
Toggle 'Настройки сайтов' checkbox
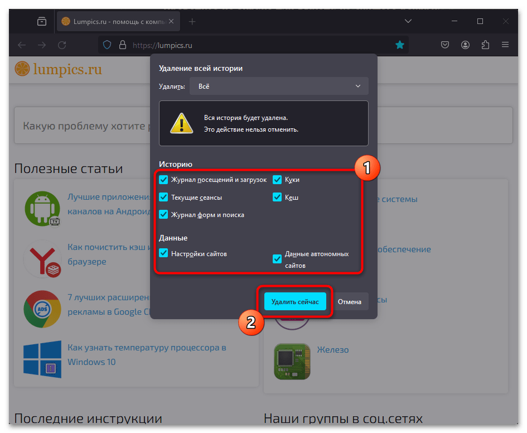[x=163, y=253]
